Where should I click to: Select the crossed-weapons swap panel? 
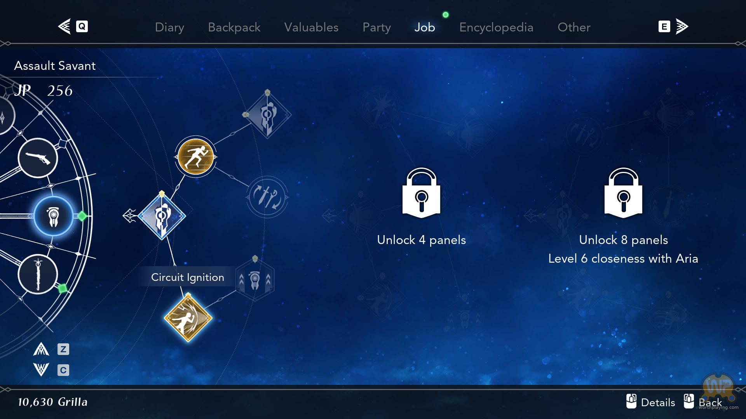[267, 197]
